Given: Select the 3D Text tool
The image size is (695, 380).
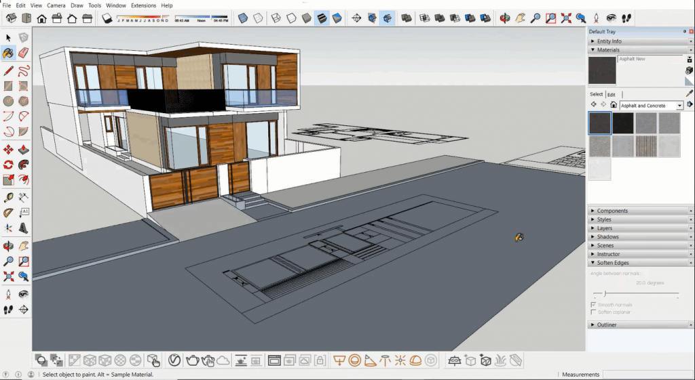Looking at the screenshot, I should [x=24, y=228].
